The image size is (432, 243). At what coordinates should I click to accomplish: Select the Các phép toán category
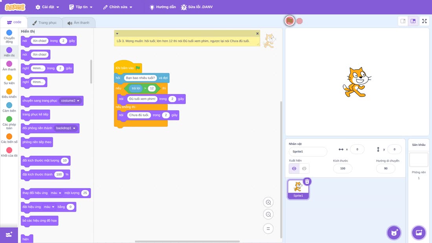point(9,123)
